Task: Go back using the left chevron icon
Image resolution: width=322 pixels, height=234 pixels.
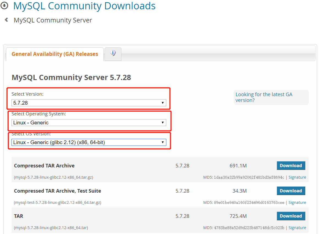Action: click(6, 20)
